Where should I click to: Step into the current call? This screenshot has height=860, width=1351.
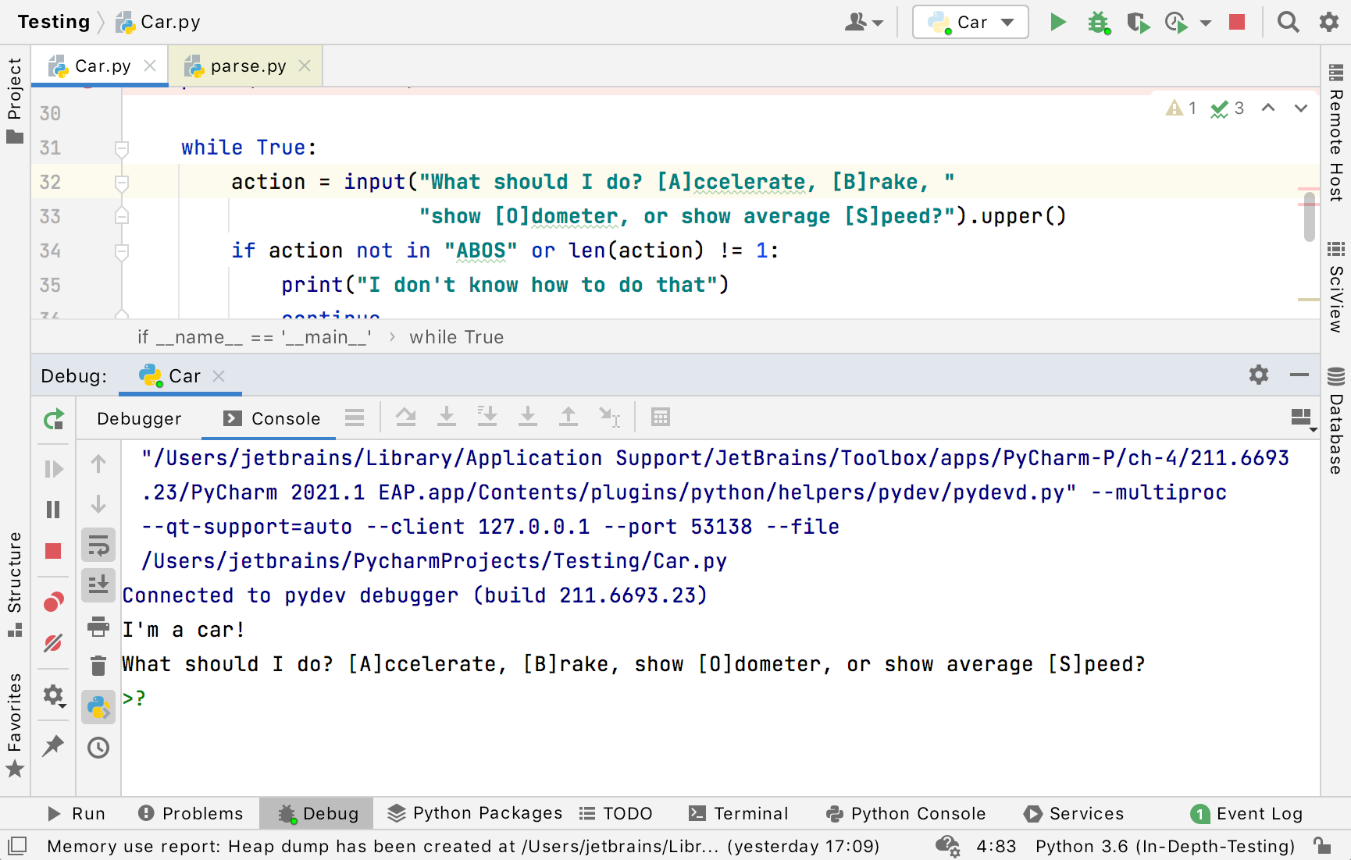click(x=447, y=417)
